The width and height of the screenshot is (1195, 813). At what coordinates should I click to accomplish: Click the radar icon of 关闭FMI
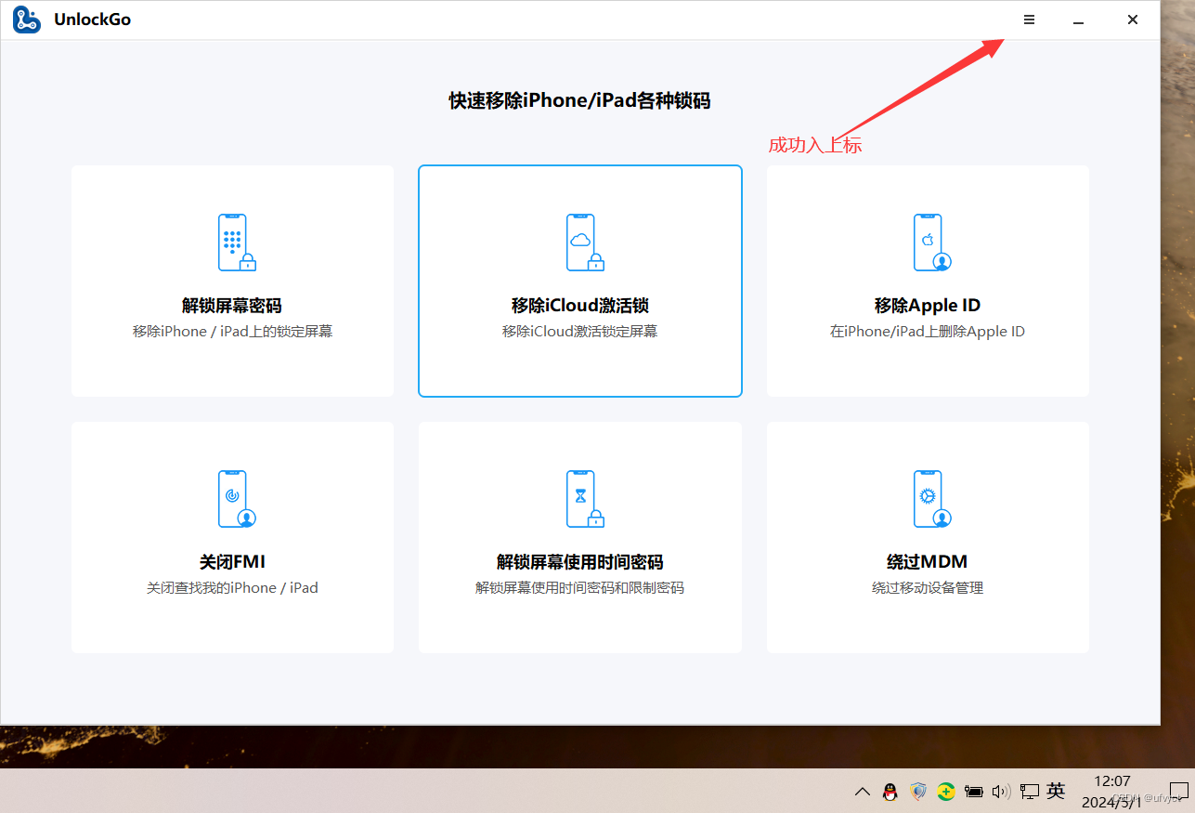click(x=236, y=499)
